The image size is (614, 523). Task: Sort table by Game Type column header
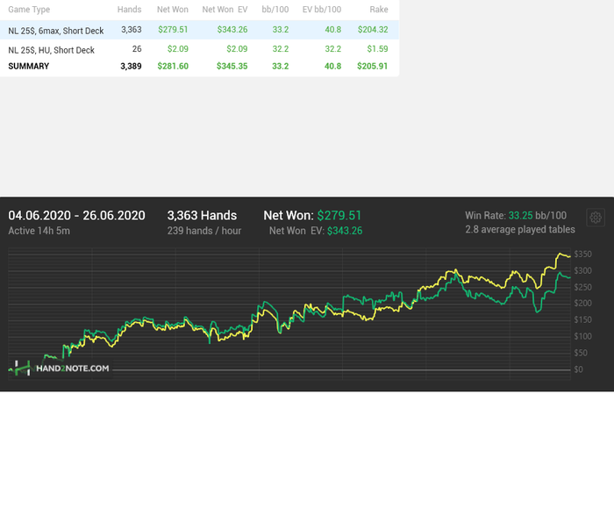(29, 10)
